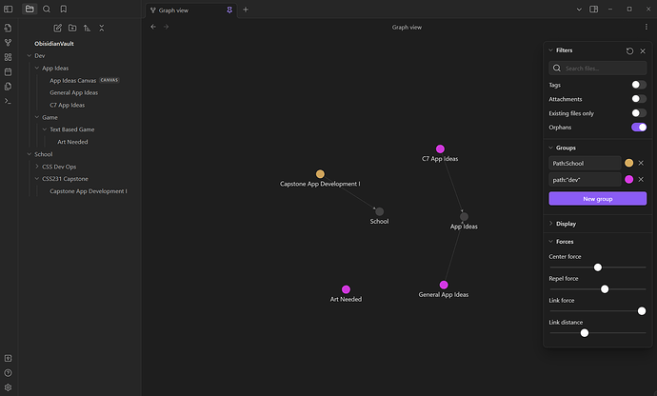Click the new folder icon
The width and height of the screenshot is (657, 396).
pos(72,28)
